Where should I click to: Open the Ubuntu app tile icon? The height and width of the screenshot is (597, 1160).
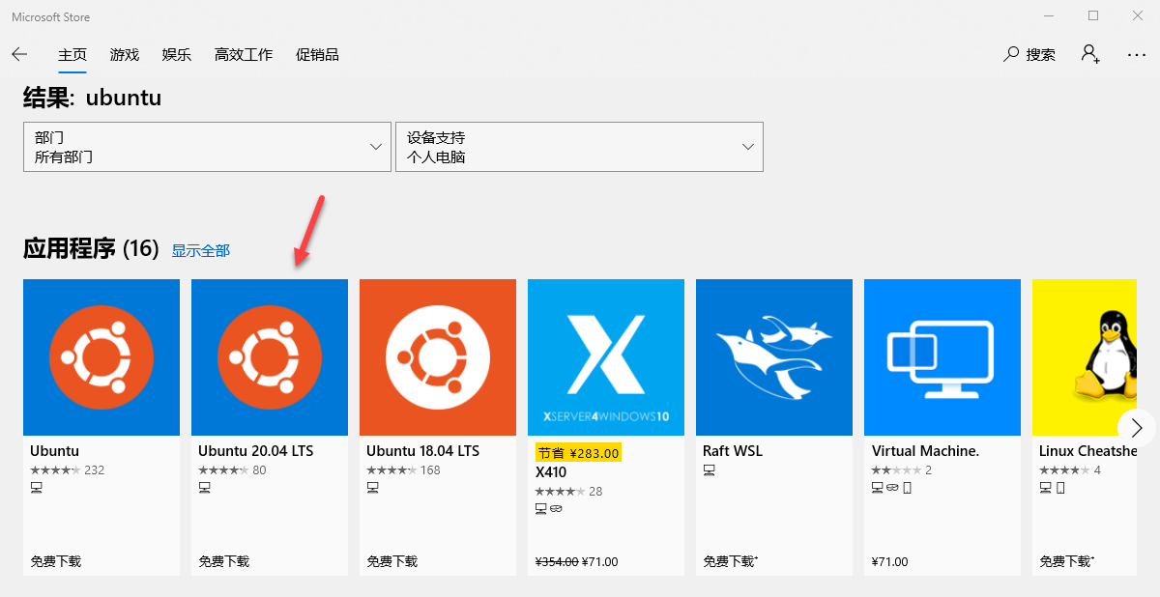click(101, 357)
